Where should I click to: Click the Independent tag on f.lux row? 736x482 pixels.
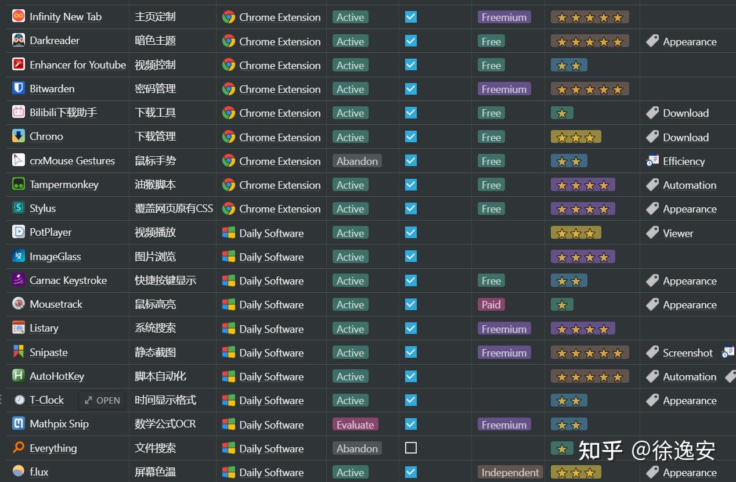(x=510, y=472)
